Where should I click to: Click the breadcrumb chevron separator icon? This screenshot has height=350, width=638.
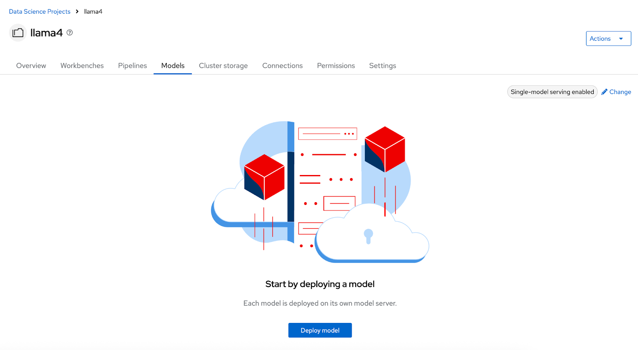click(77, 12)
